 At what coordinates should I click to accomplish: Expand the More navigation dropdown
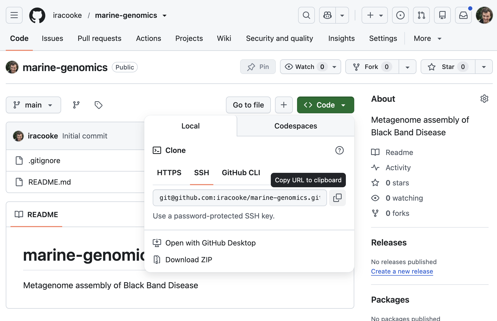[427, 38]
